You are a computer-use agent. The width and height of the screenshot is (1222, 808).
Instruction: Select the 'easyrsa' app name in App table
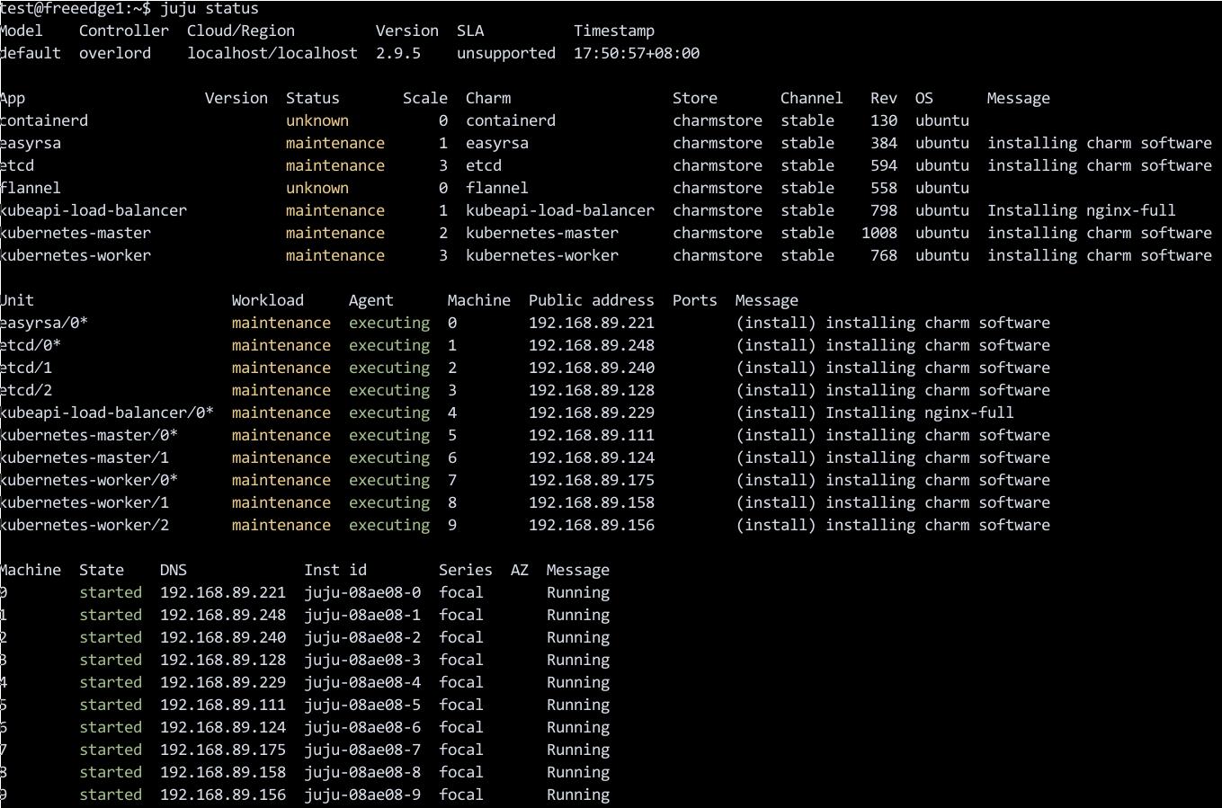(x=31, y=143)
